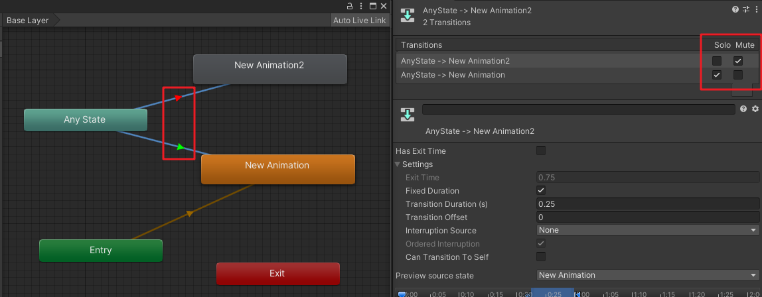Toggle the Has Exit Time checkbox

click(541, 151)
